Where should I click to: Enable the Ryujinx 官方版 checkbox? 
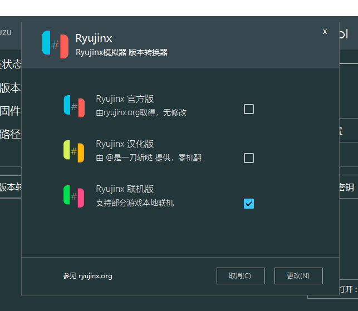pyautogui.click(x=249, y=109)
